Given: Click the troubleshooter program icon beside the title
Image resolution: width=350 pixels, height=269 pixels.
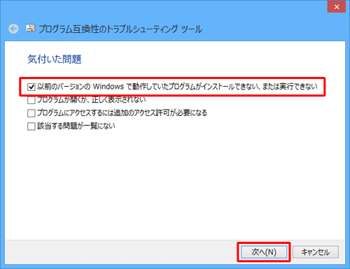Looking at the screenshot, I should click(31, 28).
